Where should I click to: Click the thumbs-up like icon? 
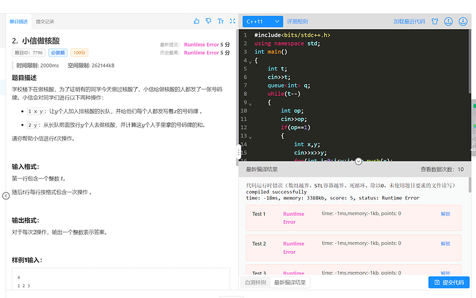(197, 21)
